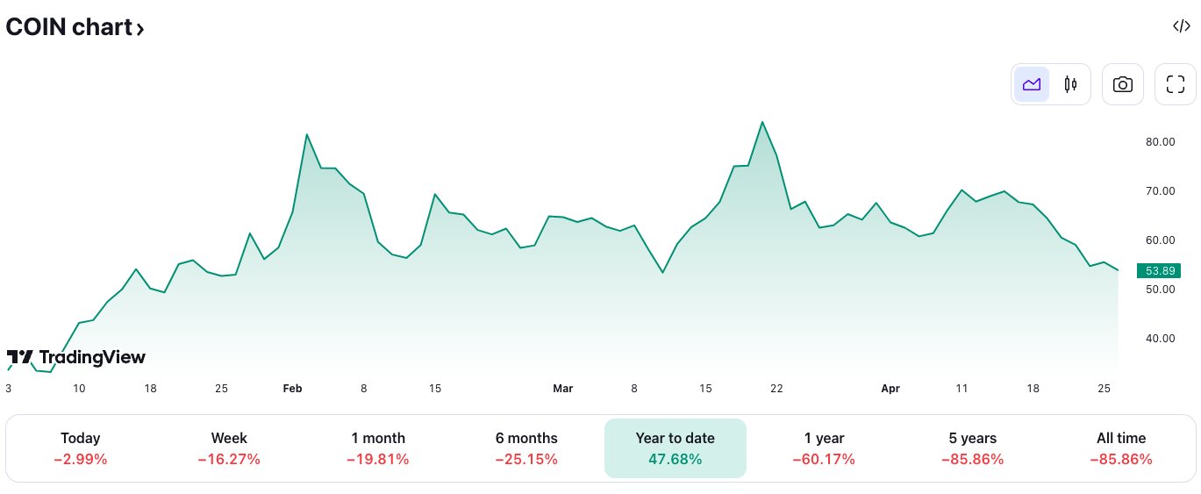This screenshot has width=1201, height=494.
Task: Switch to area chart view
Action: 1032,84
